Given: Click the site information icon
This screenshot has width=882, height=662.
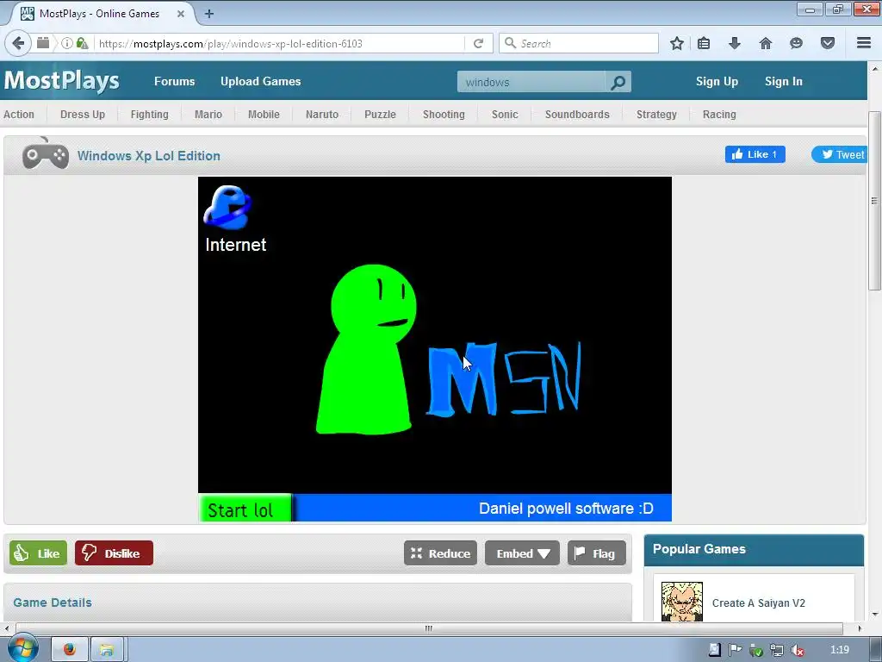Looking at the screenshot, I should [67, 43].
